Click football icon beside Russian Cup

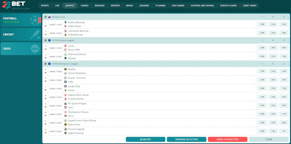pyautogui.click(x=45, y=17)
